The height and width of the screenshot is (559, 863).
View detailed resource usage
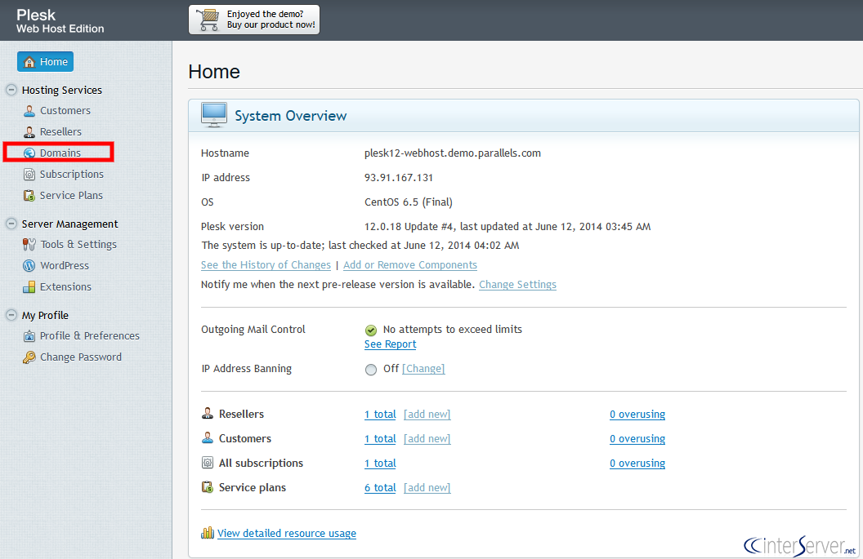pos(286,533)
